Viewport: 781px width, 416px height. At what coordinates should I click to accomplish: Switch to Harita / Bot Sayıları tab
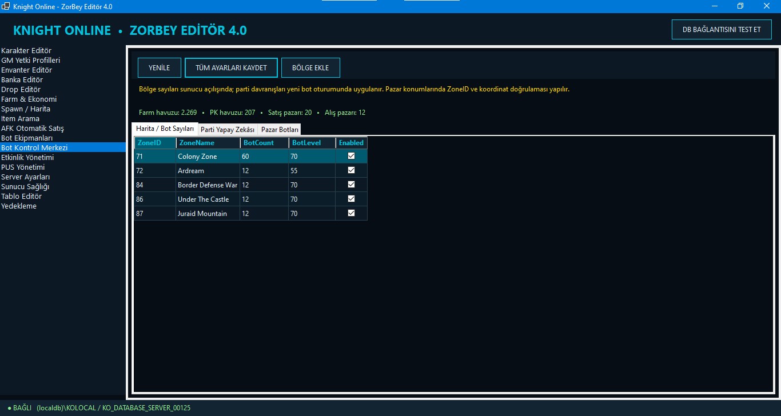[x=165, y=129]
